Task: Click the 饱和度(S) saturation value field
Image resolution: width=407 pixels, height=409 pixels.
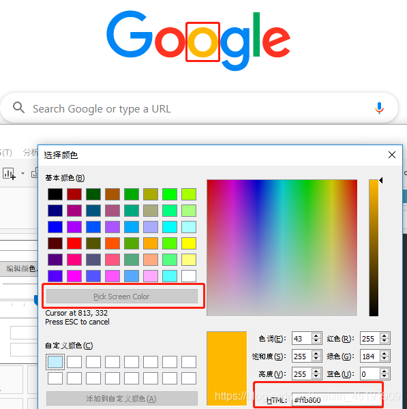Action: [302, 357]
